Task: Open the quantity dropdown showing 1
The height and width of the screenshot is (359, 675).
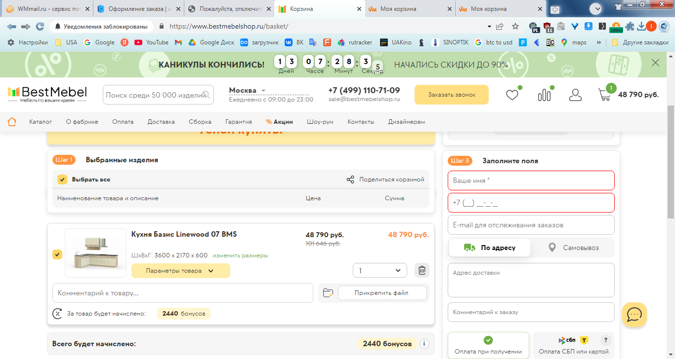Action: point(380,270)
